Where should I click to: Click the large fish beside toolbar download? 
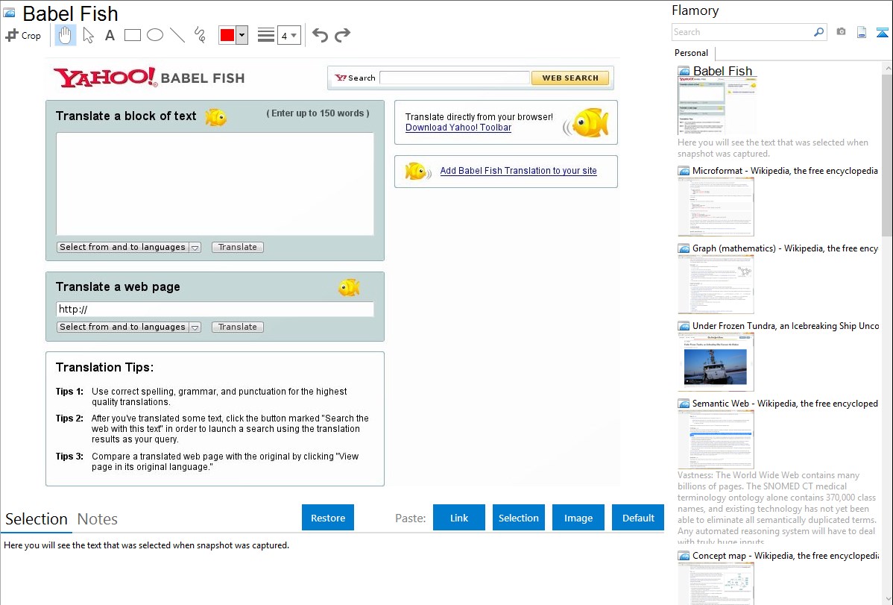[x=587, y=122]
